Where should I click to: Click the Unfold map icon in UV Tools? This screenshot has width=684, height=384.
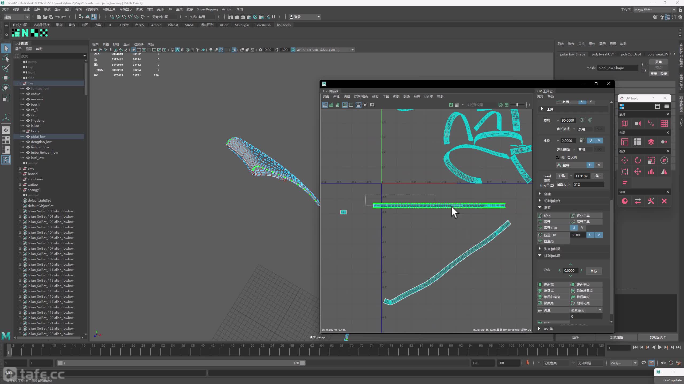(624, 123)
